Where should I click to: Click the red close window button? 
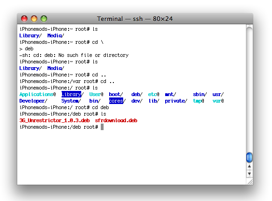pos(24,19)
